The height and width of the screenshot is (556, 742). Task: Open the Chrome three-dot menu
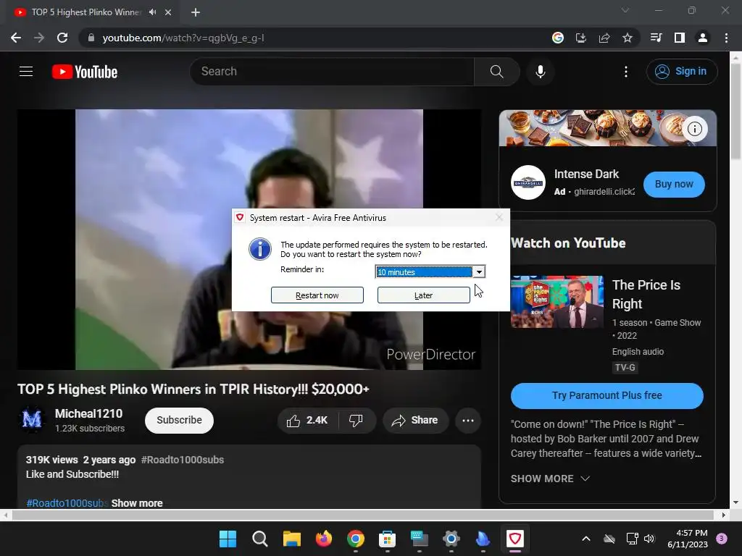click(x=726, y=38)
